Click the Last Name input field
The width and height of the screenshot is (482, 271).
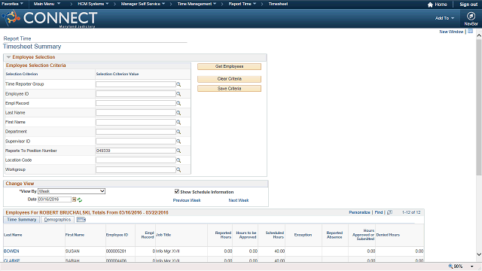coord(136,113)
